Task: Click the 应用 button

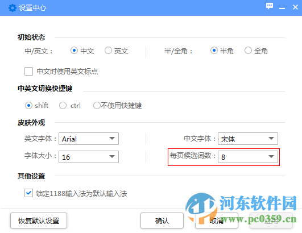Action: pyautogui.click(x=271, y=220)
